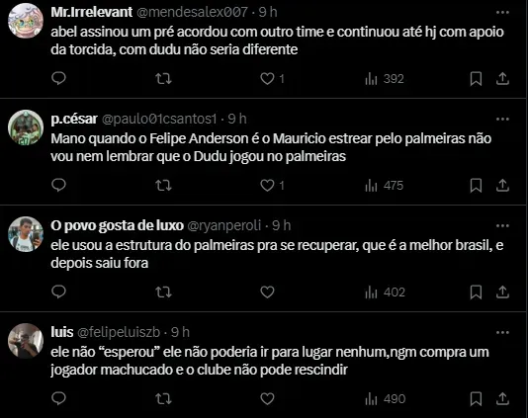This screenshot has width=528, height=418.
Task: Open the @paulo01csantos1 profile handle
Action: click(x=159, y=119)
